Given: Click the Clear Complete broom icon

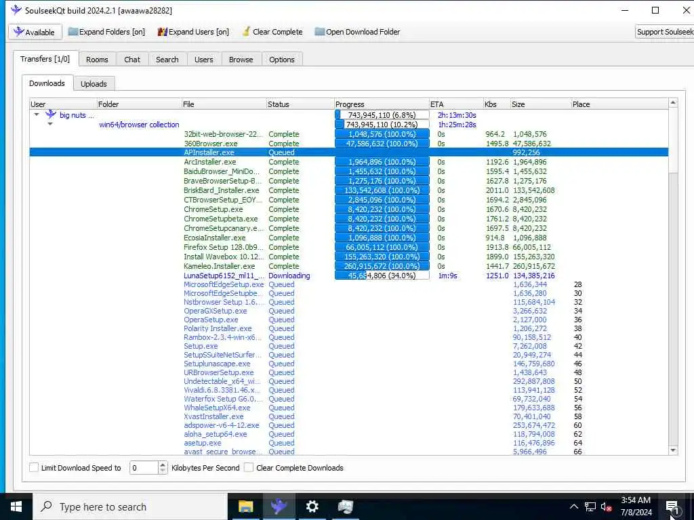Looking at the screenshot, I should [x=246, y=32].
